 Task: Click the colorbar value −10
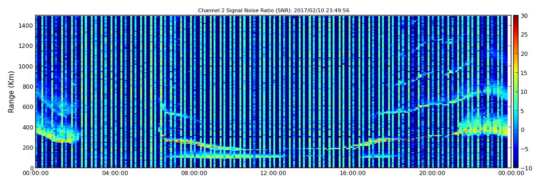(526, 168)
